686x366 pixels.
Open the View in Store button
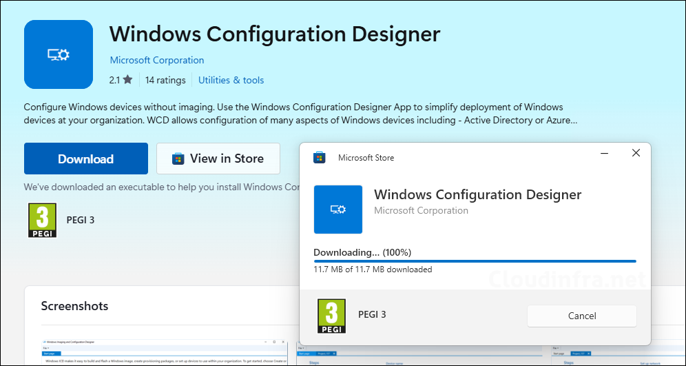(218, 159)
